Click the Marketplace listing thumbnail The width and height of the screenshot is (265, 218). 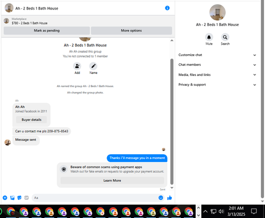6,21
